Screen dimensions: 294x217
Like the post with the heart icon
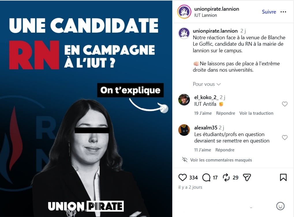pos(182,177)
